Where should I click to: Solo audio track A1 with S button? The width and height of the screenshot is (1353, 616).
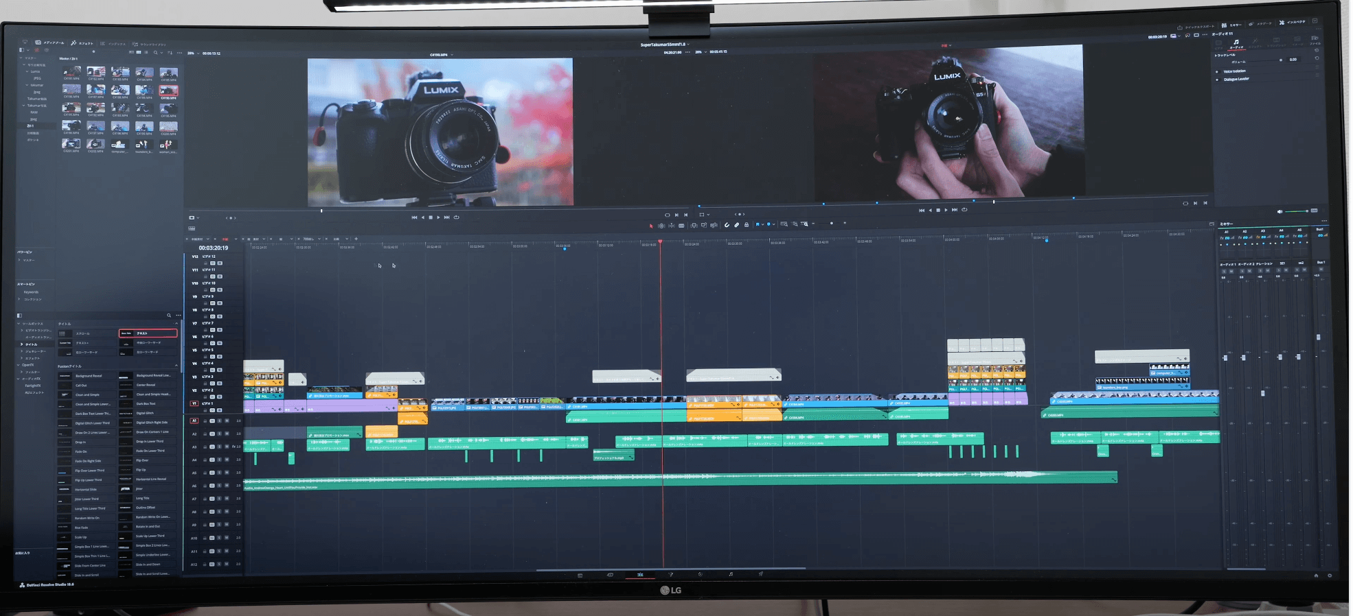pos(219,420)
